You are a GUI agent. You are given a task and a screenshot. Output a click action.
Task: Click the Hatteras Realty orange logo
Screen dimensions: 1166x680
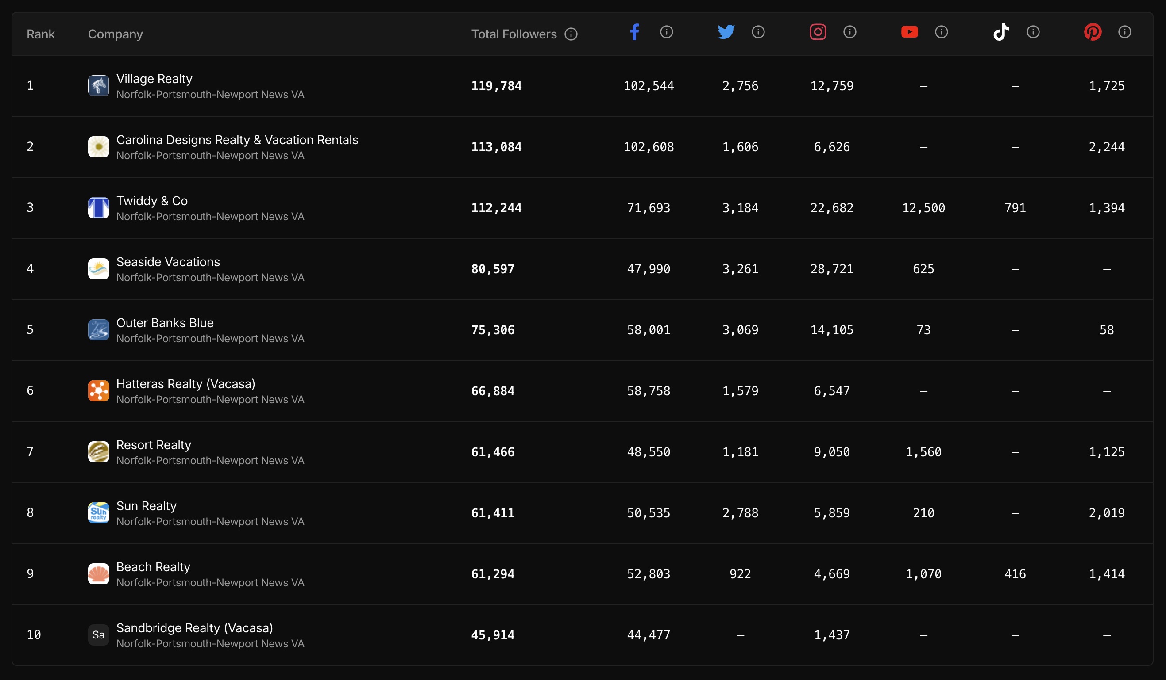99,391
